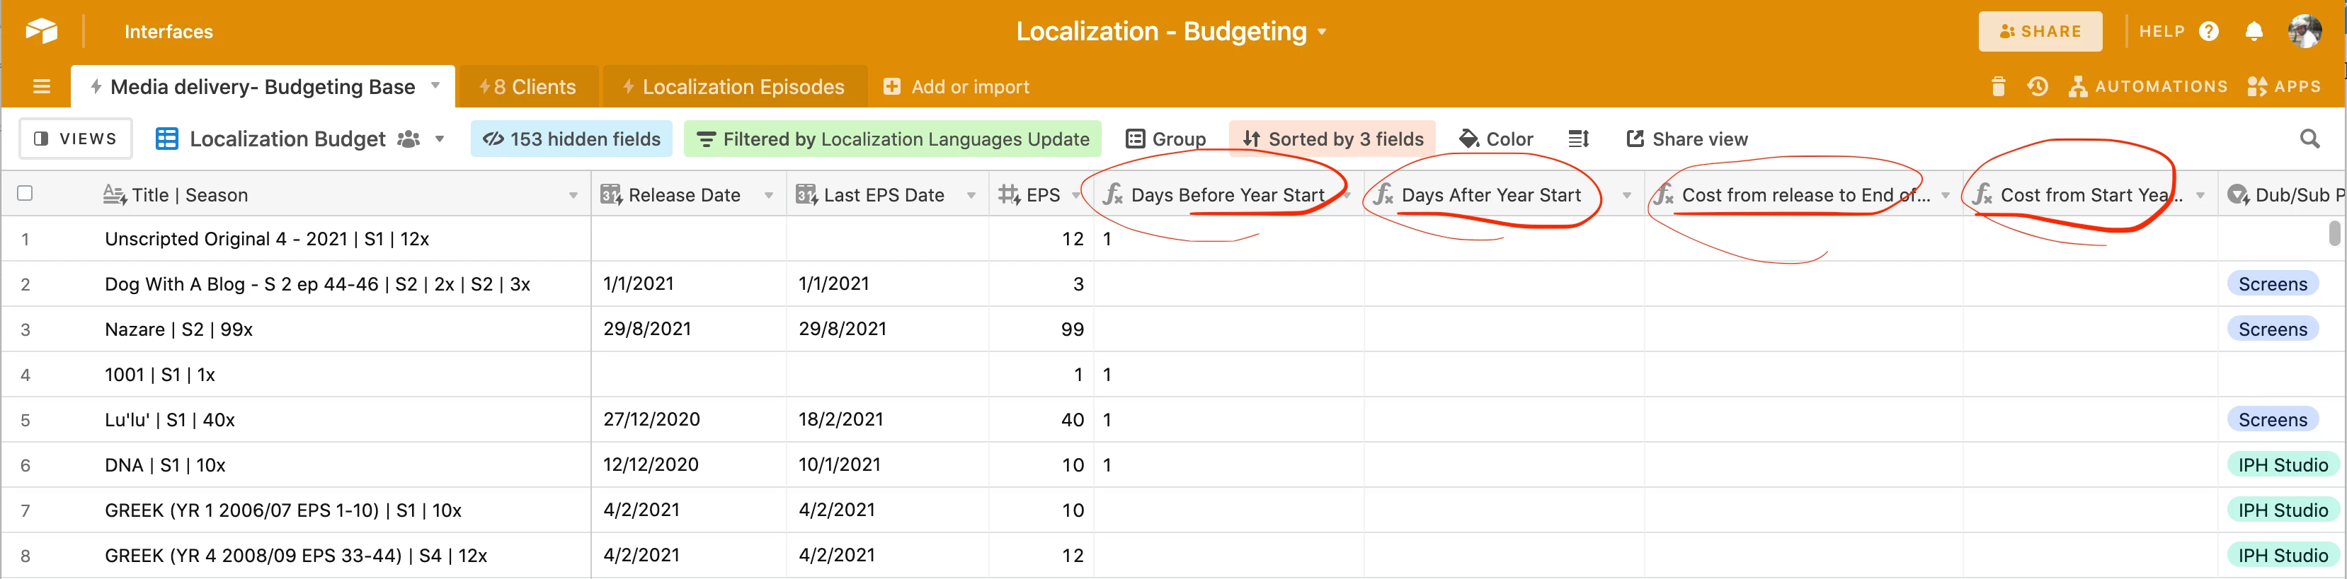Click the IPH Studio tag in the DNA row
Screen dimensions: 2347x579
pos(2283,464)
